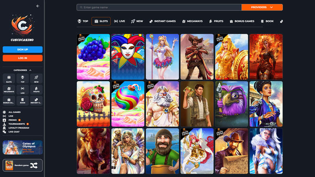315x177 pixels.
Task: Open Slots category tile in sidebar
Action: (x=9, y=78)
